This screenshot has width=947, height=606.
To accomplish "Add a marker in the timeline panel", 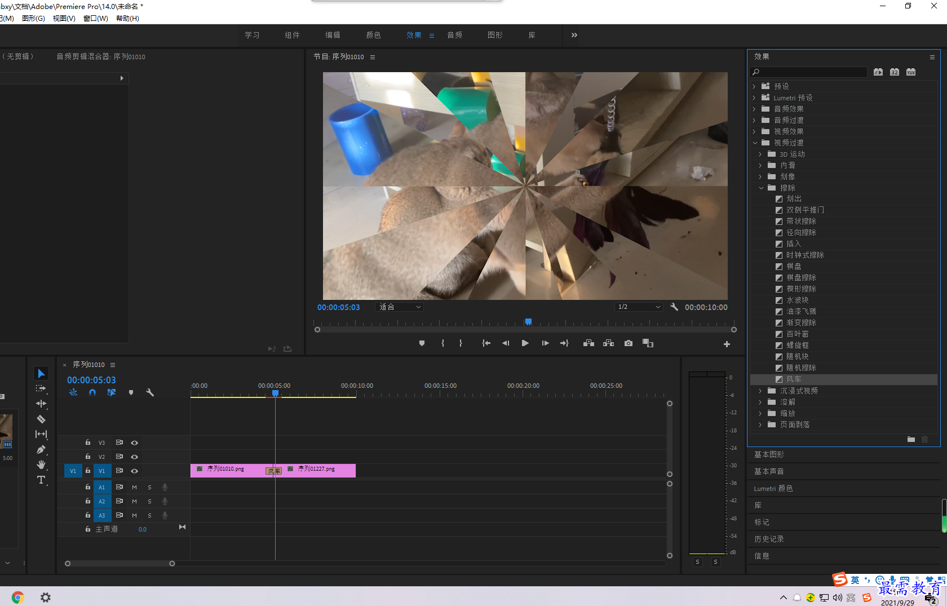I will (x=131, y=392).
